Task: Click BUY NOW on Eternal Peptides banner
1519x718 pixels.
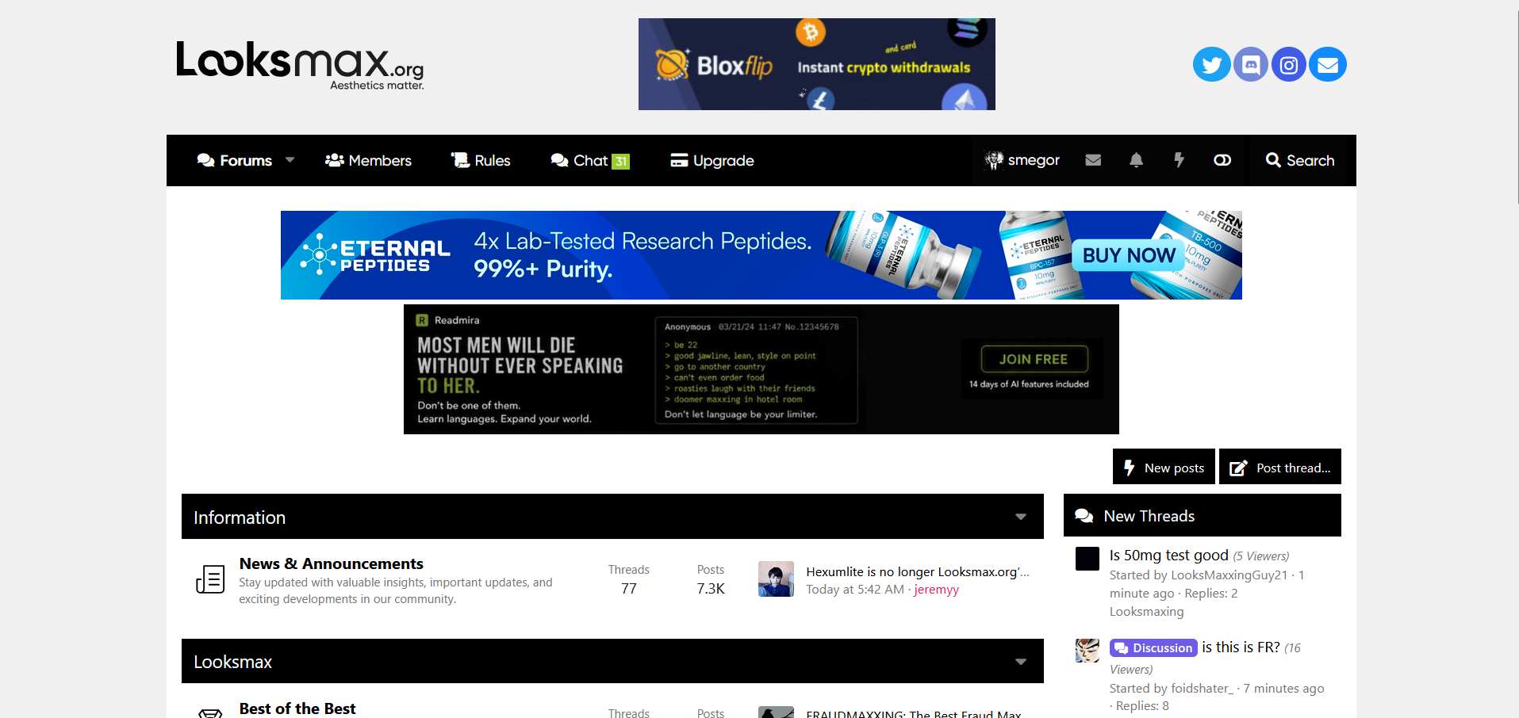Action: point(1129,255)
